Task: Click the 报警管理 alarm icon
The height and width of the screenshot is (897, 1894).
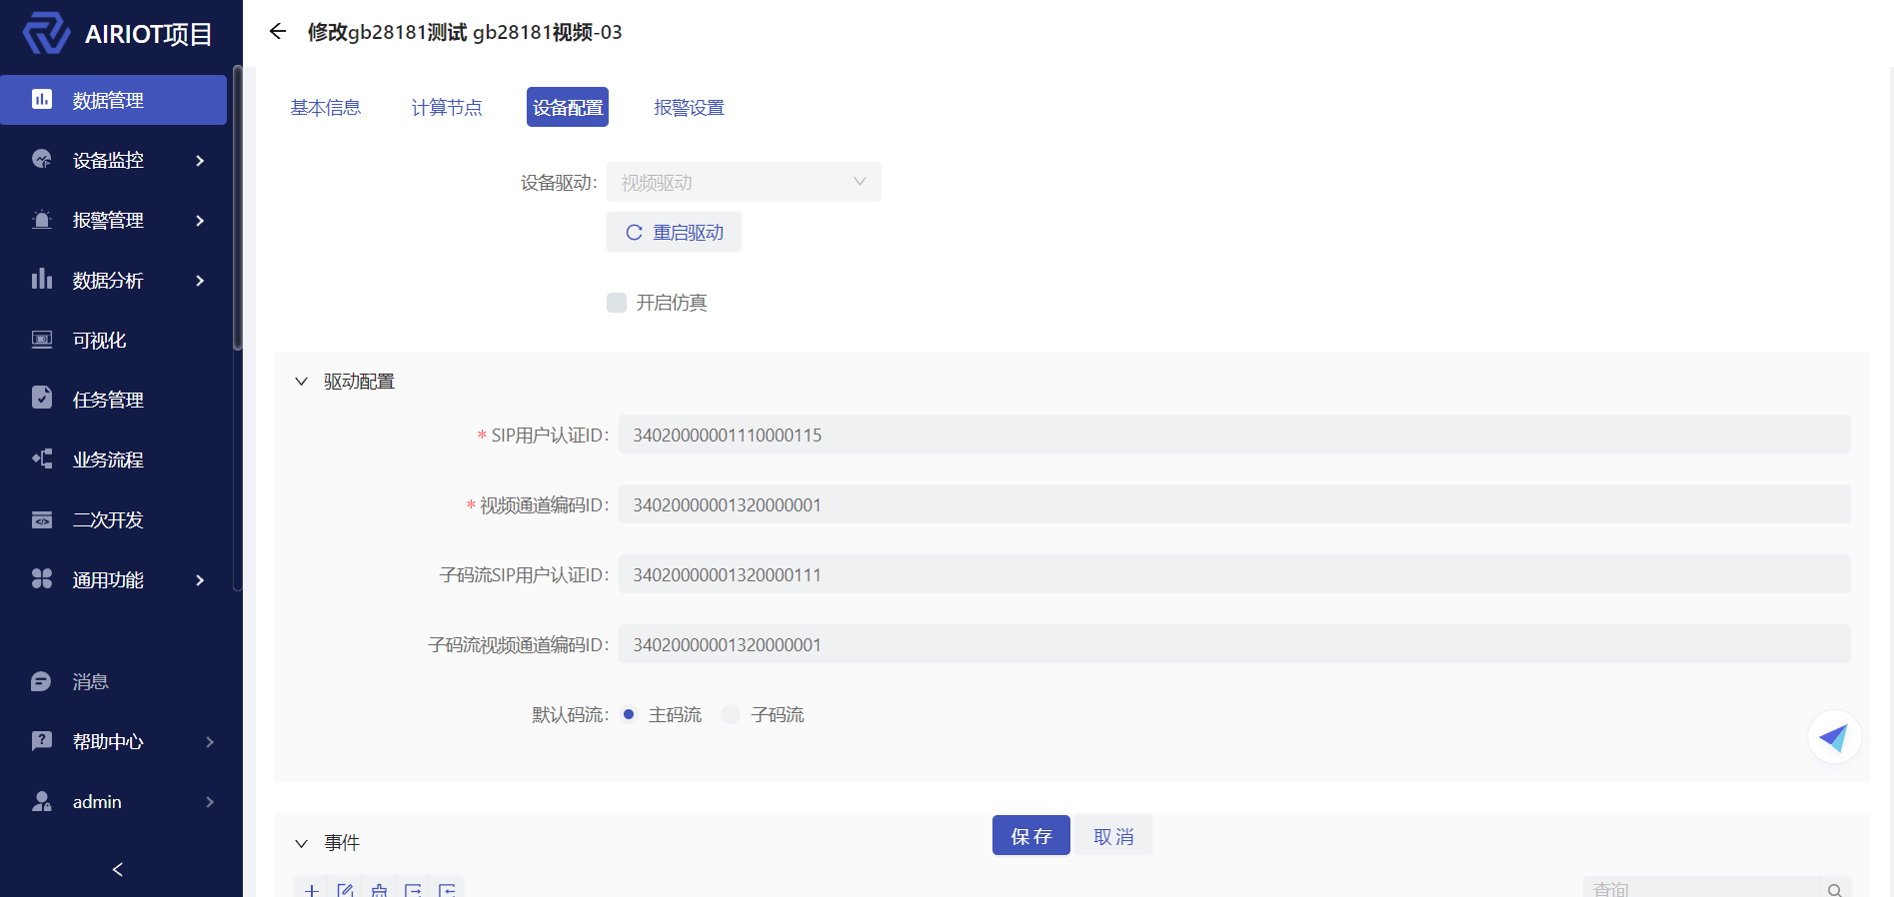Action: 42,219
